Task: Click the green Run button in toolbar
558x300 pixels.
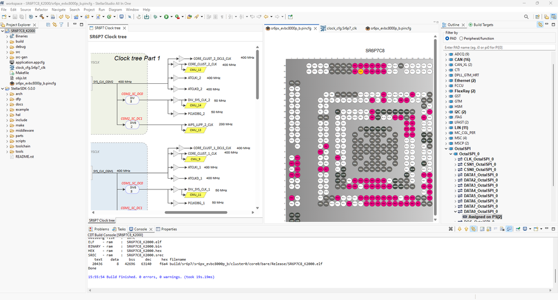Action: tap(166, 17)
